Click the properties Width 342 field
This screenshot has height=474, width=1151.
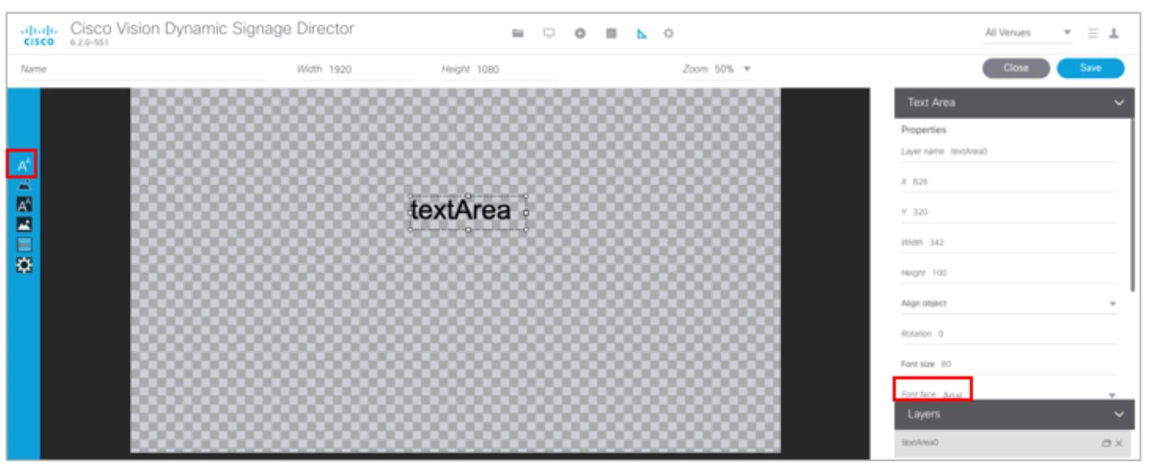coord(1009,243)
